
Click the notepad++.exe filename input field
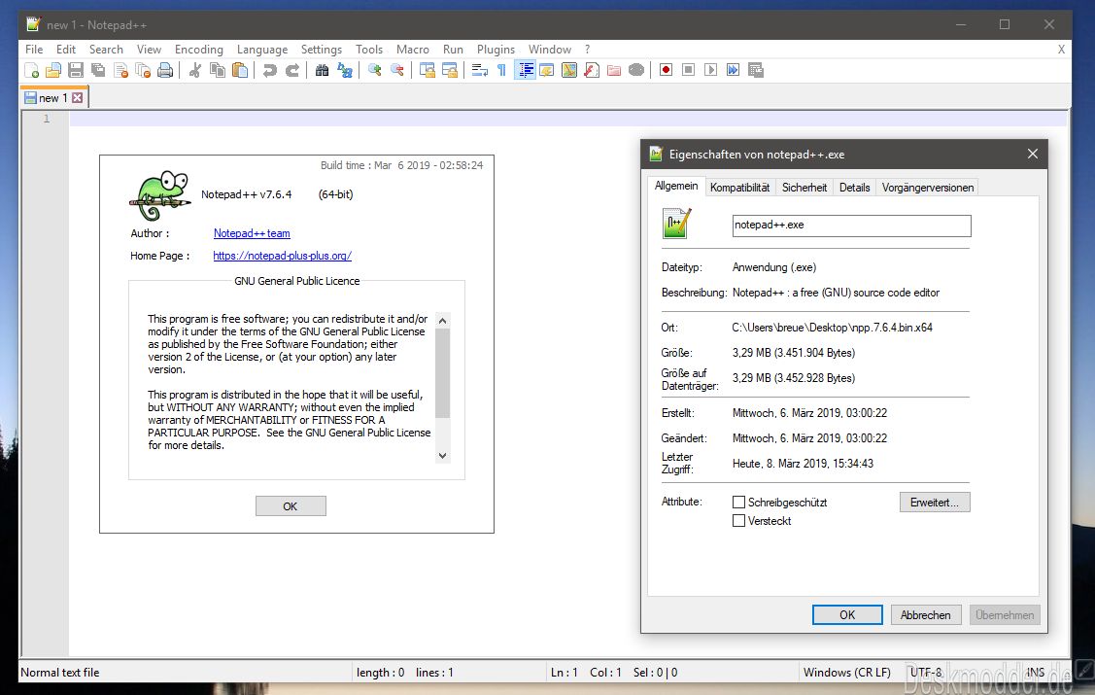click(851, 226)
